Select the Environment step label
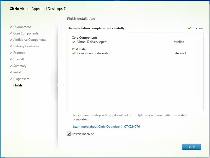 tap(22, 27)
